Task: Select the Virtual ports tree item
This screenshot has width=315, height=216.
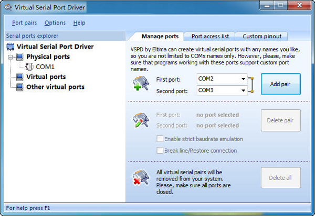Action: (x=46, y=77)
